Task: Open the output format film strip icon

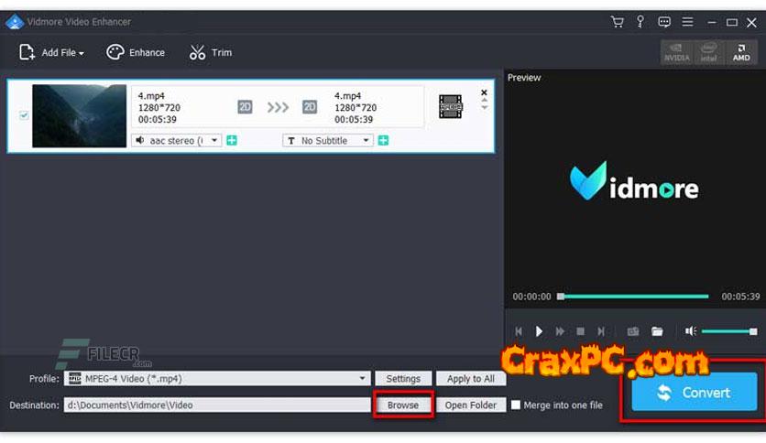Action: [x=450, y=106]
